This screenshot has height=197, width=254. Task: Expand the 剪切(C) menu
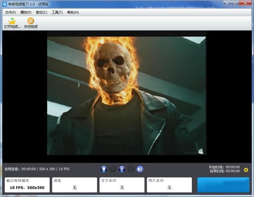click(41, 12)
